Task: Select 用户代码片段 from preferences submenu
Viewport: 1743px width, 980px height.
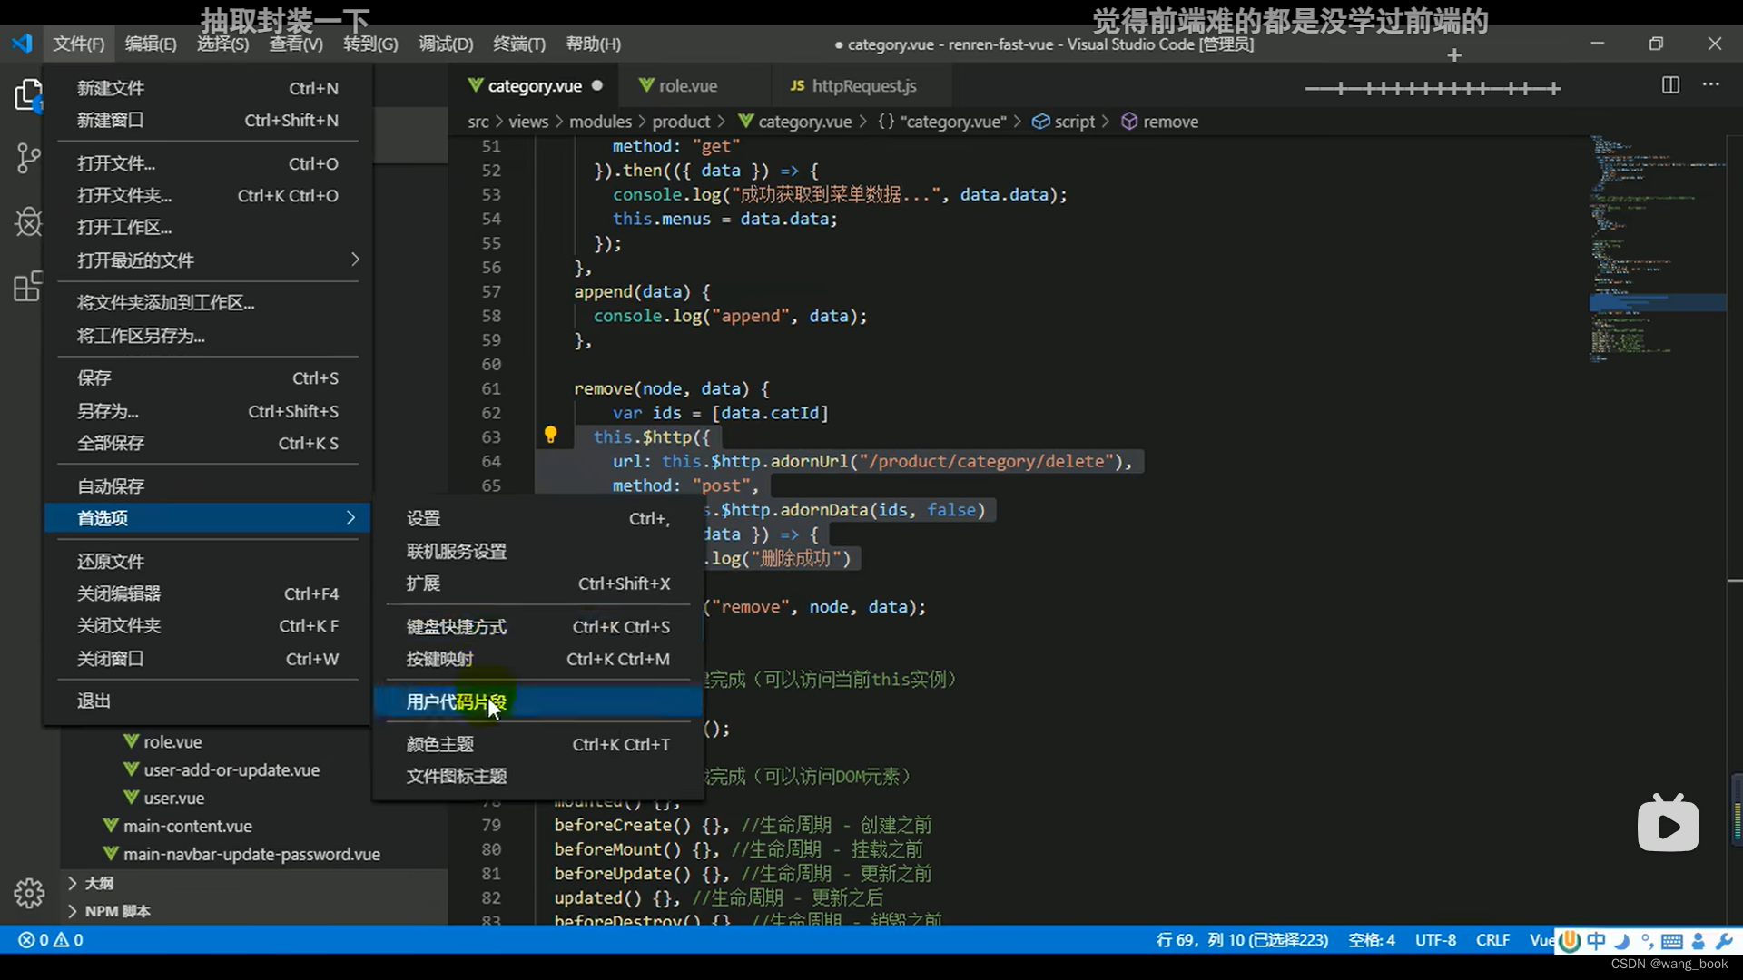Action: [x=456, y=701]
